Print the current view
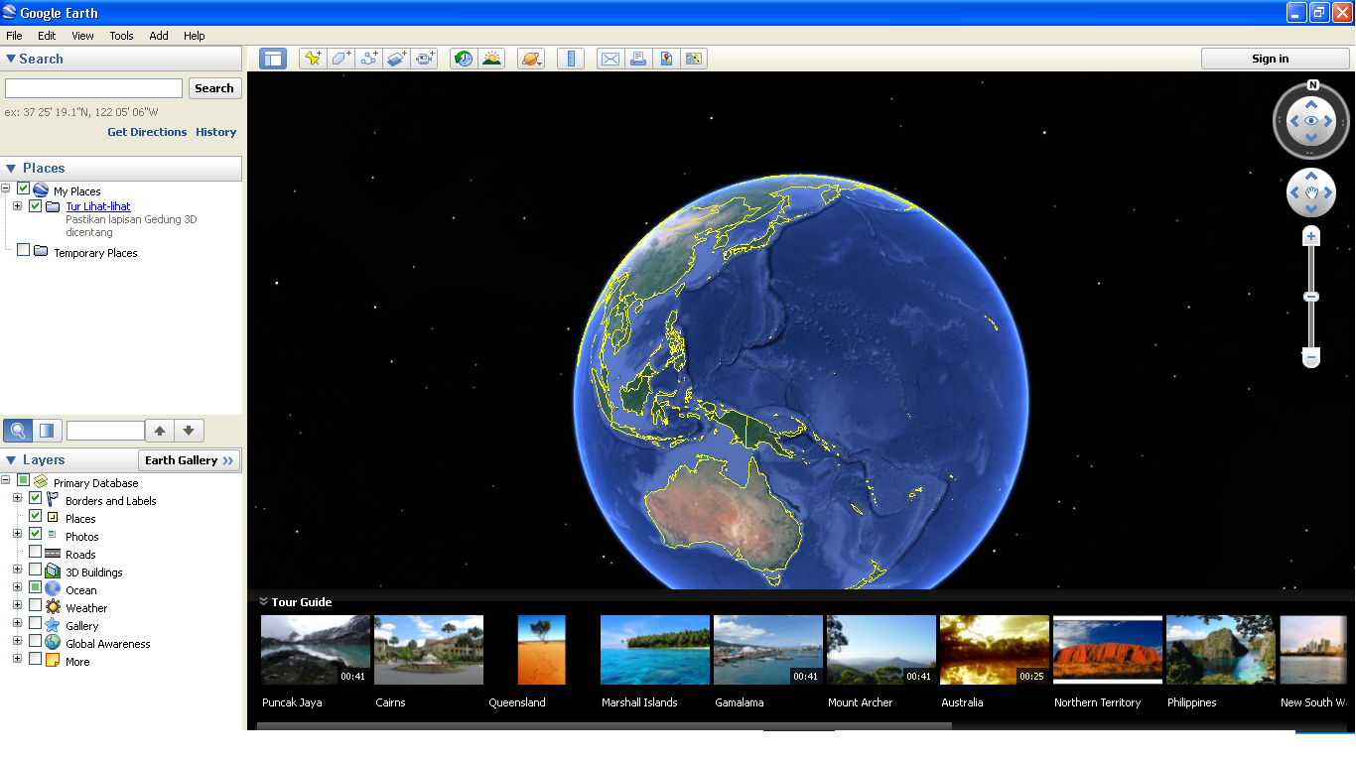The width and height of the screenshot is (1356, 762). click(x=638, y=59)
